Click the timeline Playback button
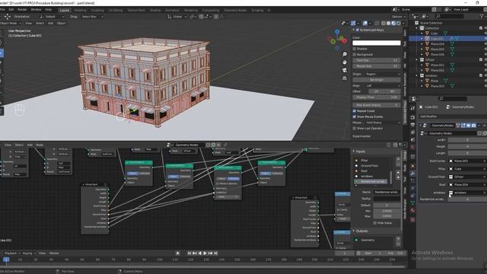 (12, 253)
